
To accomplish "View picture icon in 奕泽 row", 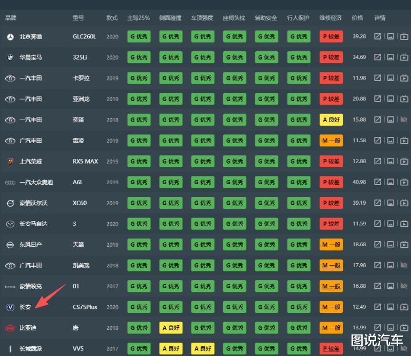I will [x=390, y=120].
